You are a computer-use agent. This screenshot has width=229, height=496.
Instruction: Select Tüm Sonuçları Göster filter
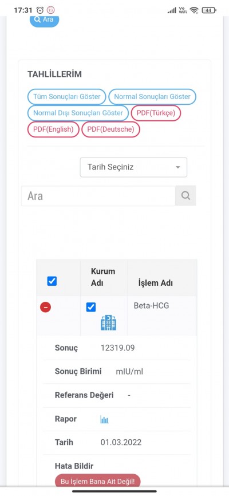[67, 96]
